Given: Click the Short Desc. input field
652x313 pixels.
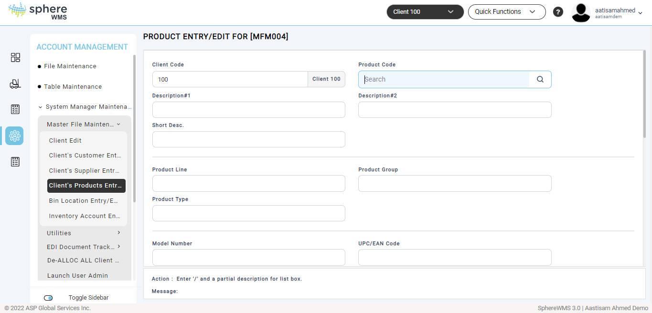Looking at the screenshot, I should 249,139.
